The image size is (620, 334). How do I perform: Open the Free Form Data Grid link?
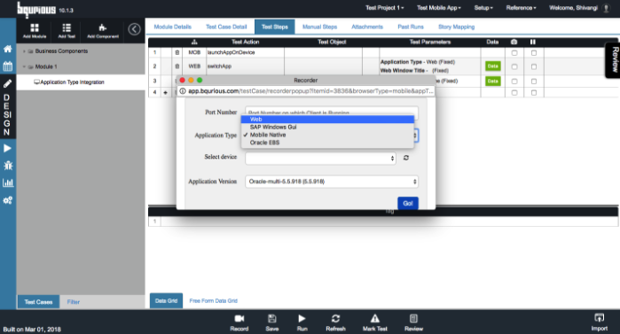(x=214, y=301)
